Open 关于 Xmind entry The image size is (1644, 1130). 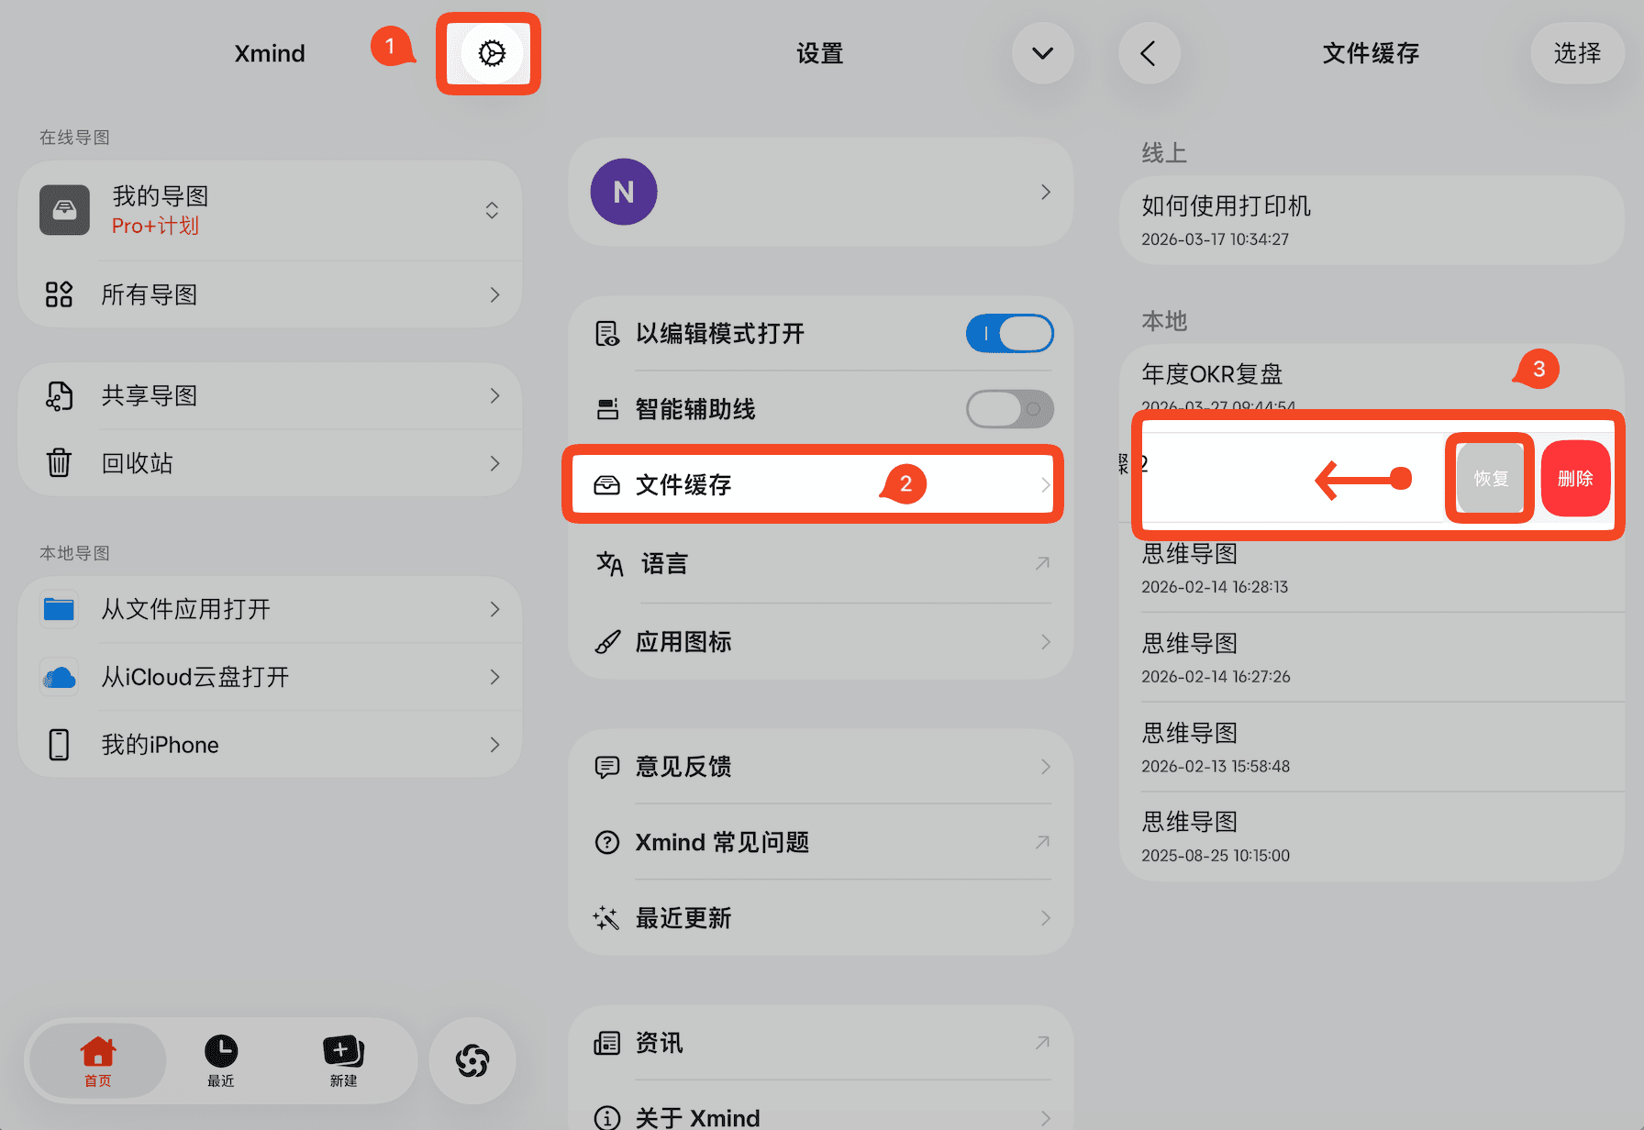pyautogui.click(x=820, y=1117)
